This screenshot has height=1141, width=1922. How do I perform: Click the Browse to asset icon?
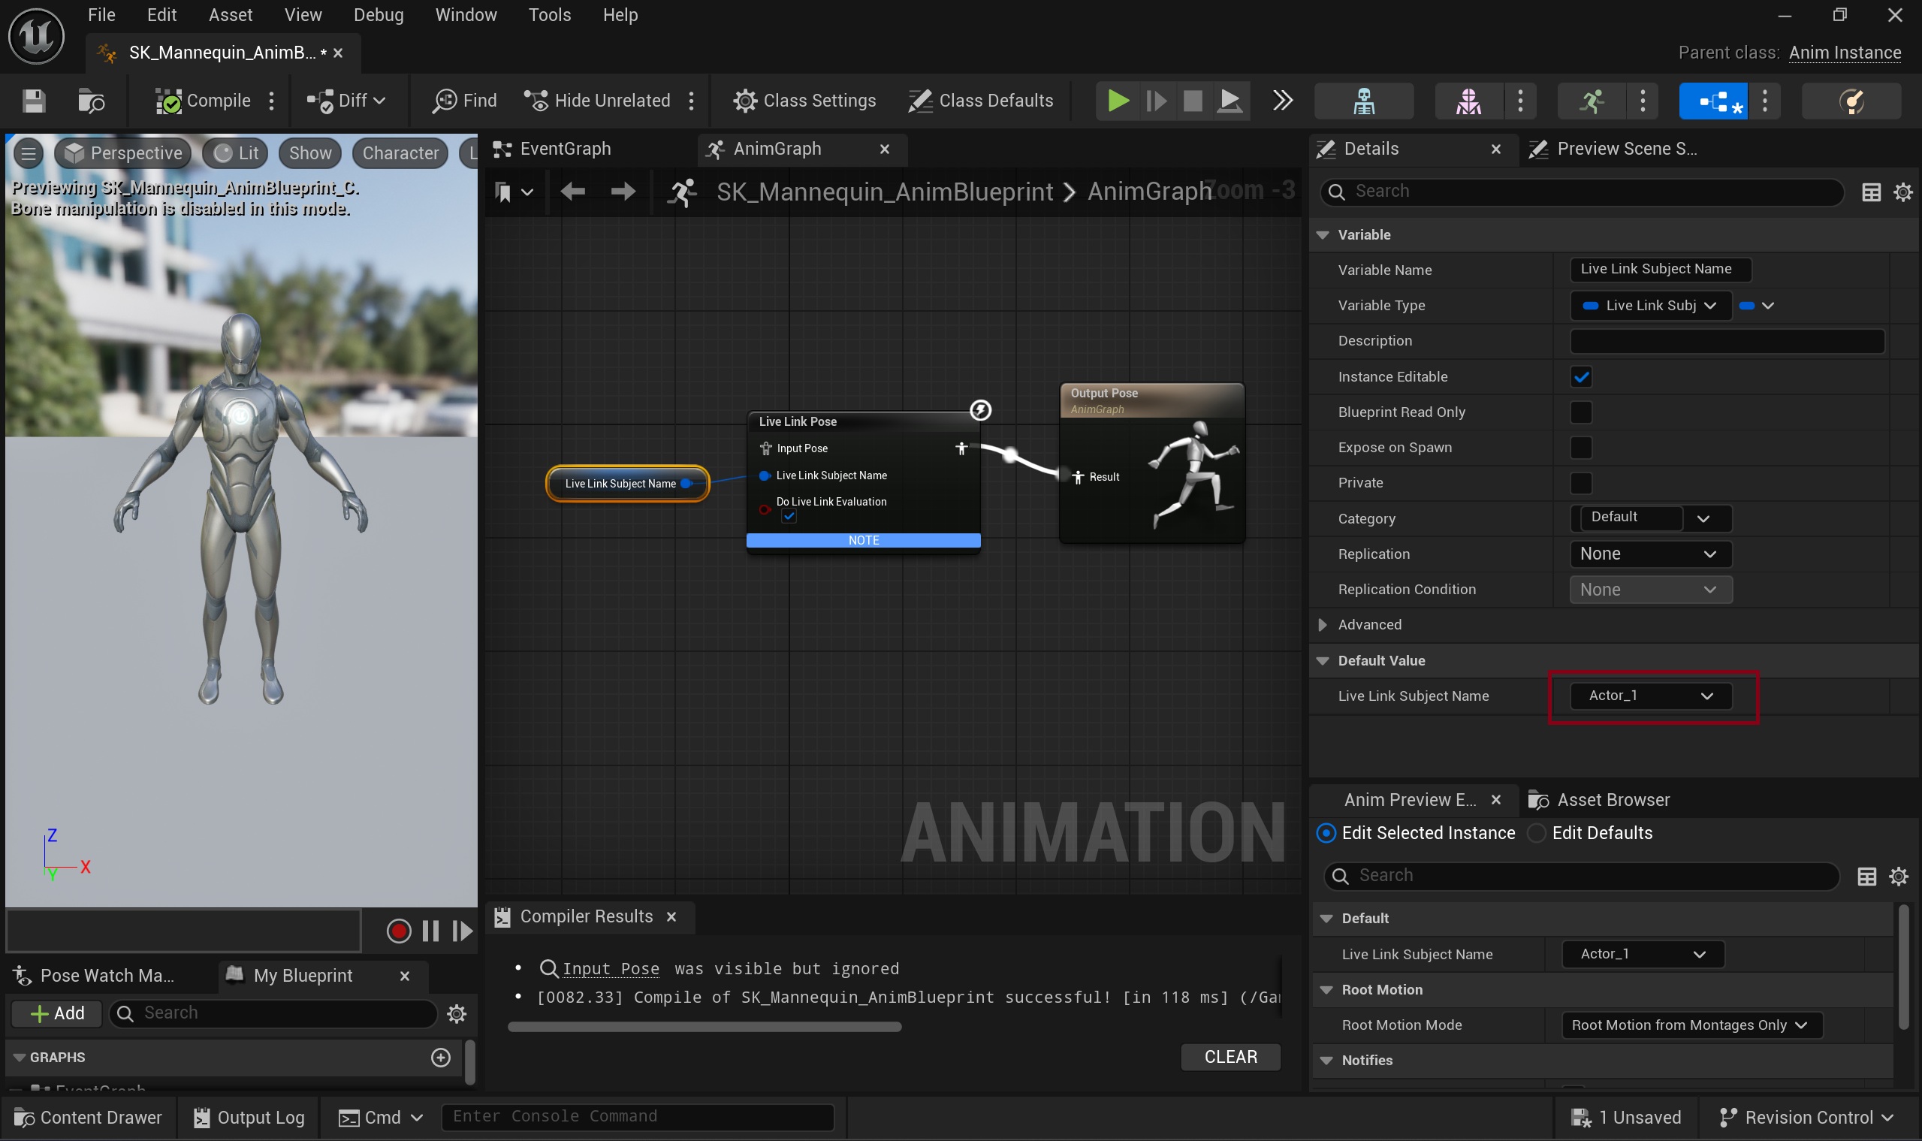point(92,101)
